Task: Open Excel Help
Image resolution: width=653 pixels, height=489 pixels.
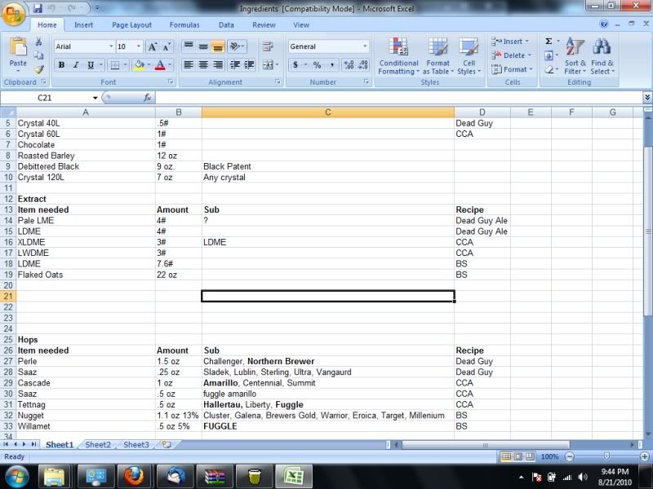Action: pos(604,24)
